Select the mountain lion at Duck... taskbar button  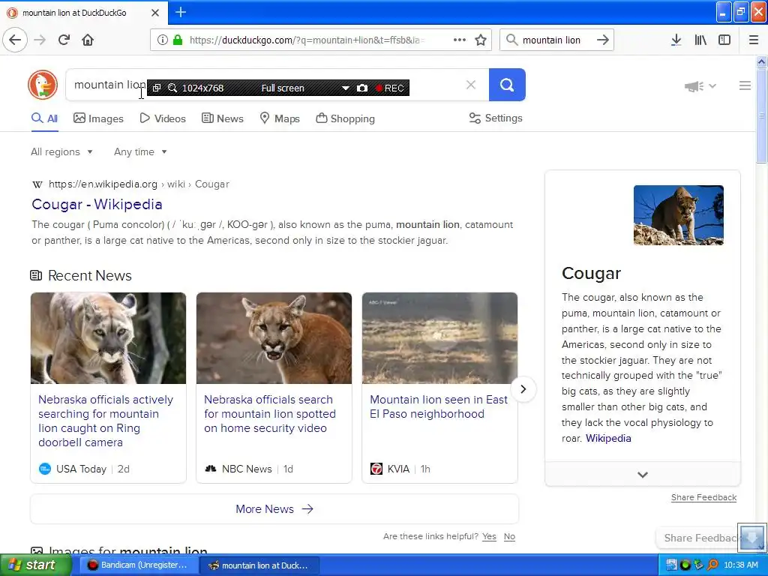coord(259,565)
